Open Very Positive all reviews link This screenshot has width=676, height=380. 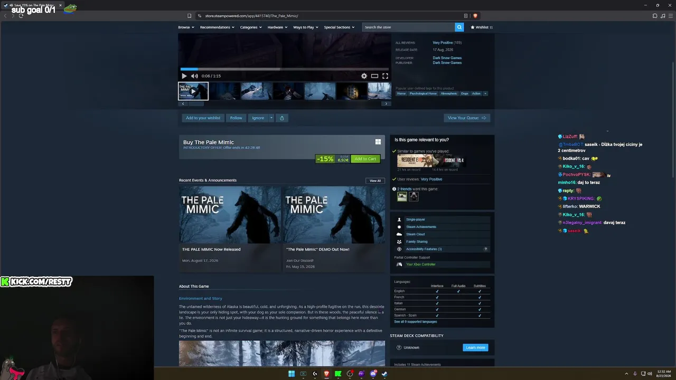[x=443, y=43]
